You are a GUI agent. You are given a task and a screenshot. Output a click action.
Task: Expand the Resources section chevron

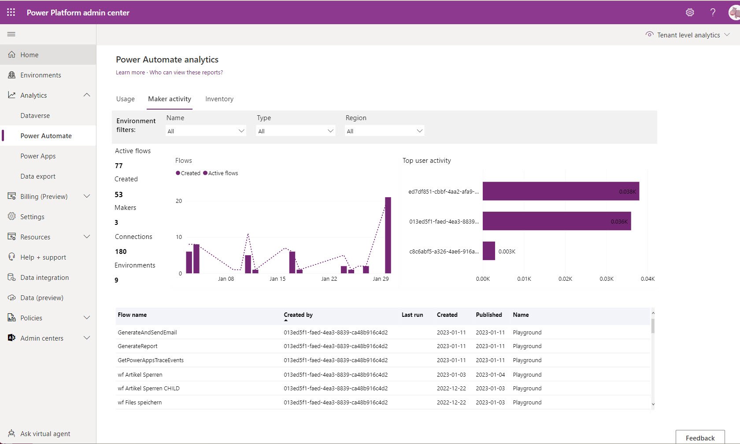coord(87,237)
